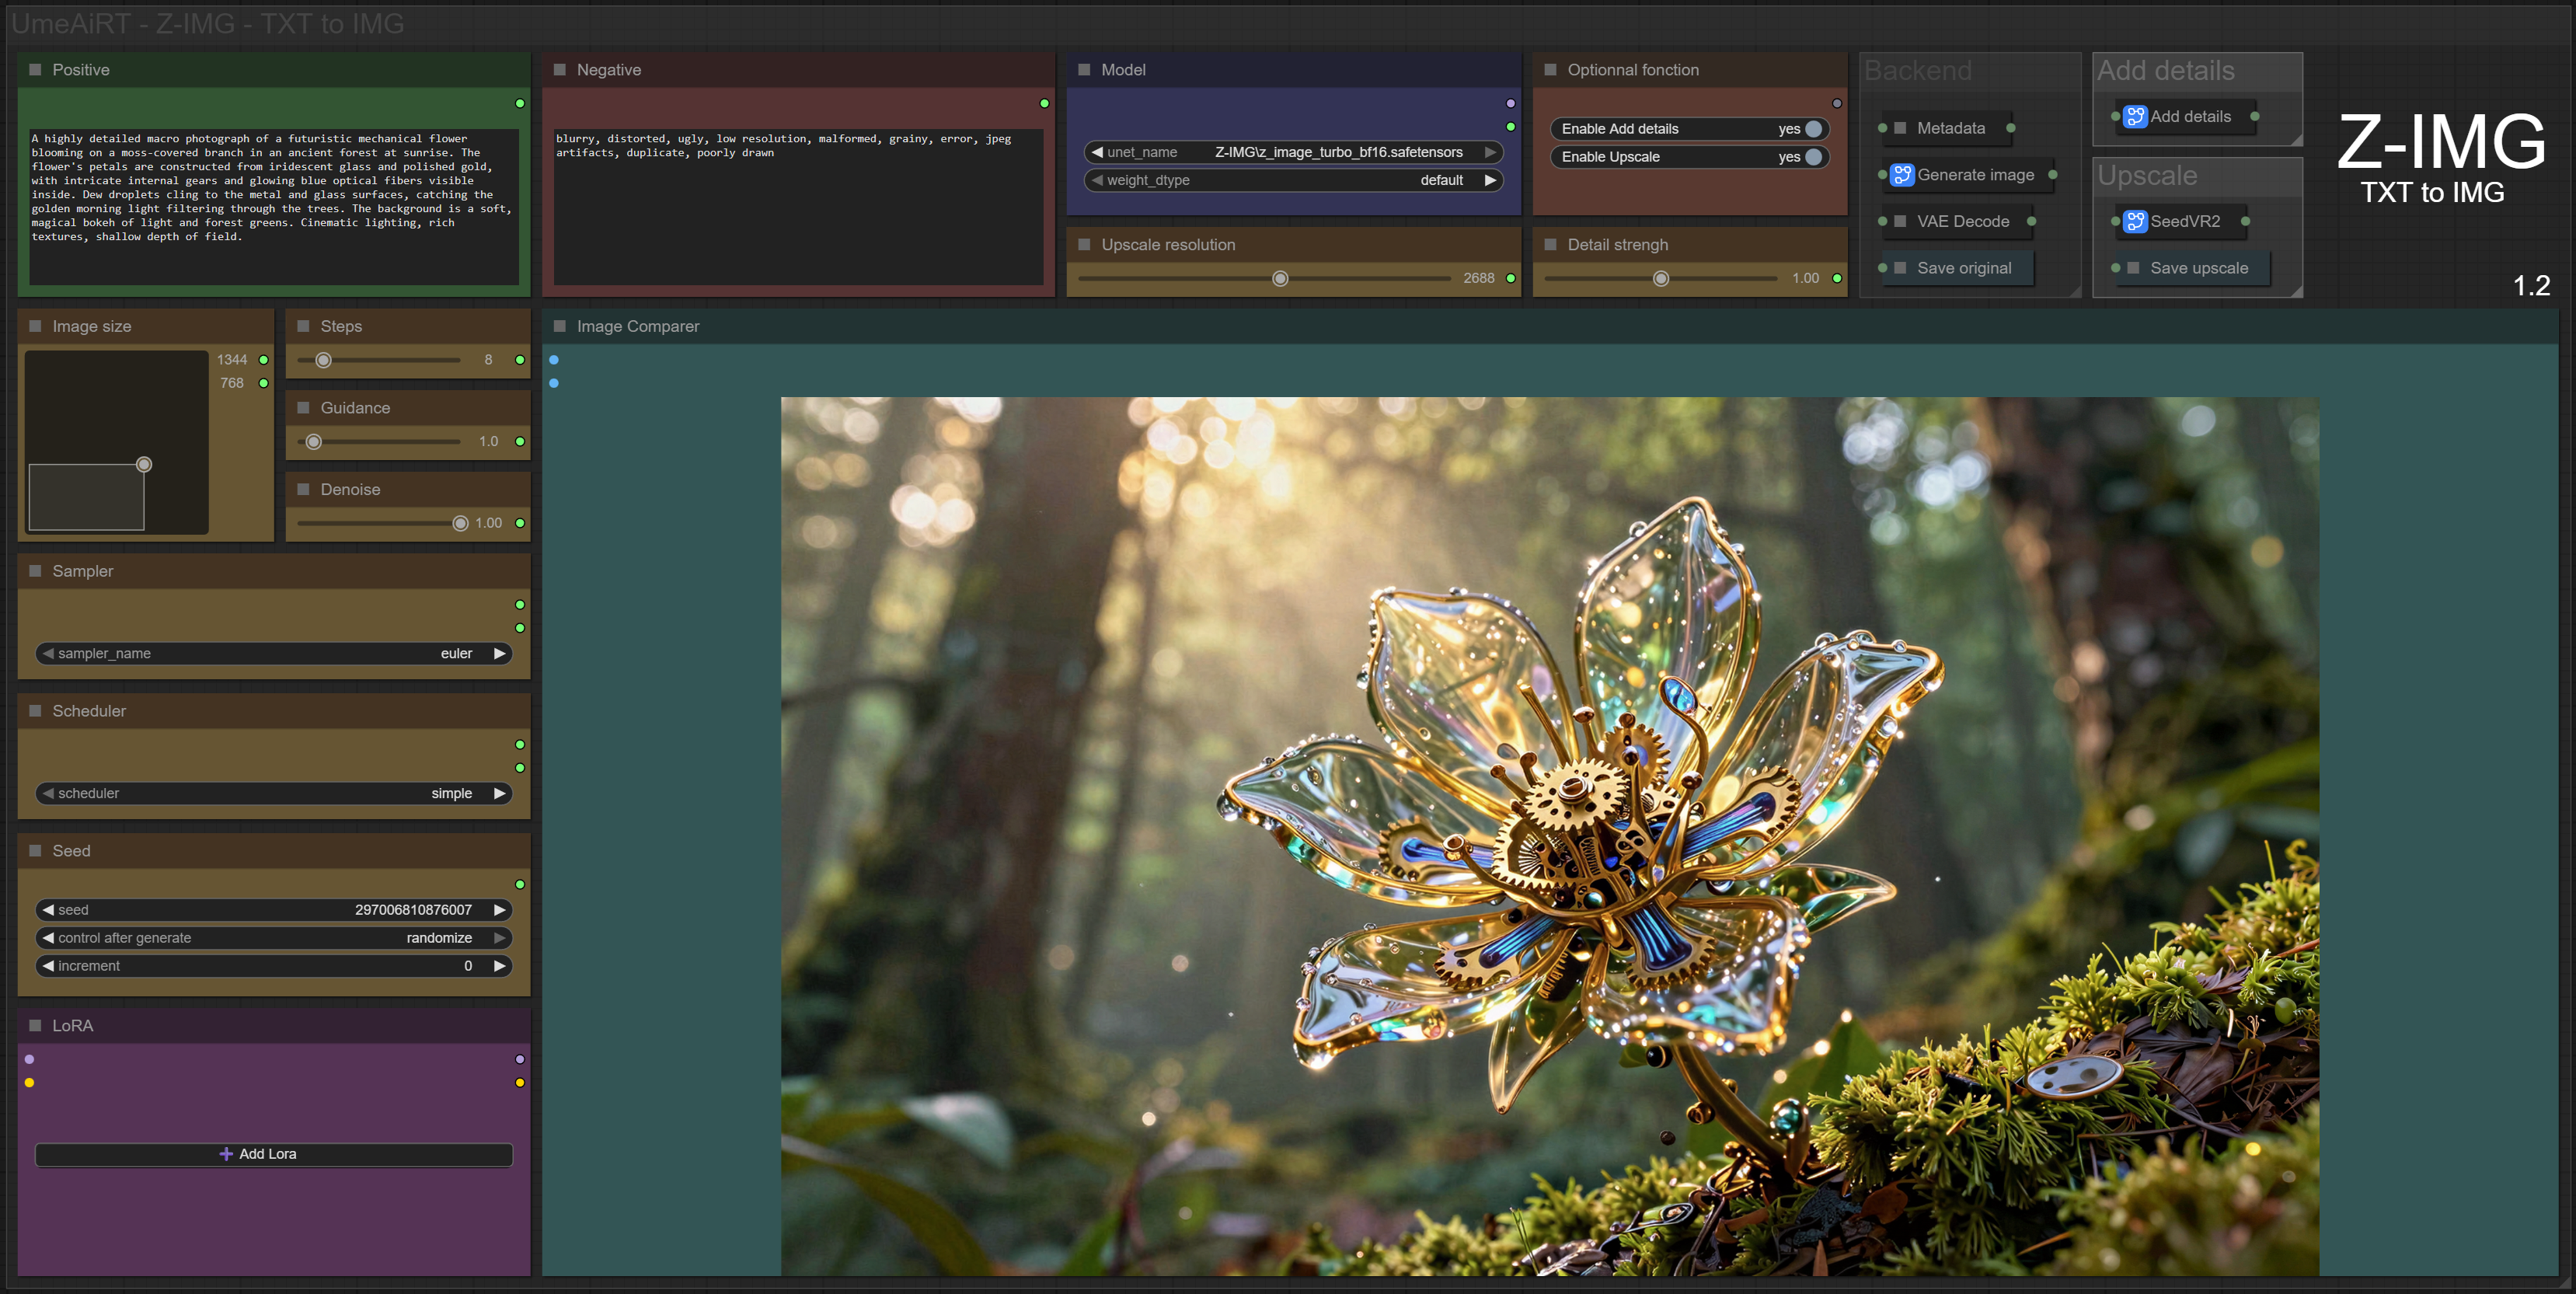Open the sampler_name euler dropdown
The image size is (2576, 1294).
(274, 653)
